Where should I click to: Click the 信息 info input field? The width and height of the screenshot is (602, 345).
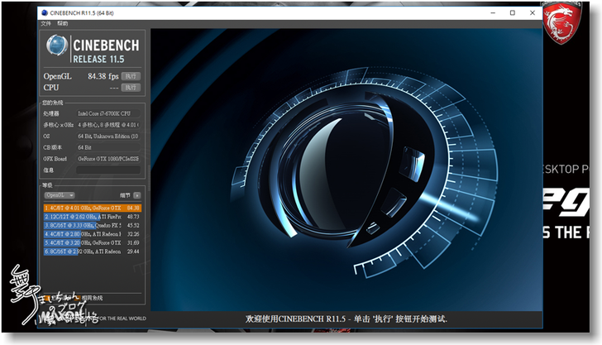tap(109, 170)
